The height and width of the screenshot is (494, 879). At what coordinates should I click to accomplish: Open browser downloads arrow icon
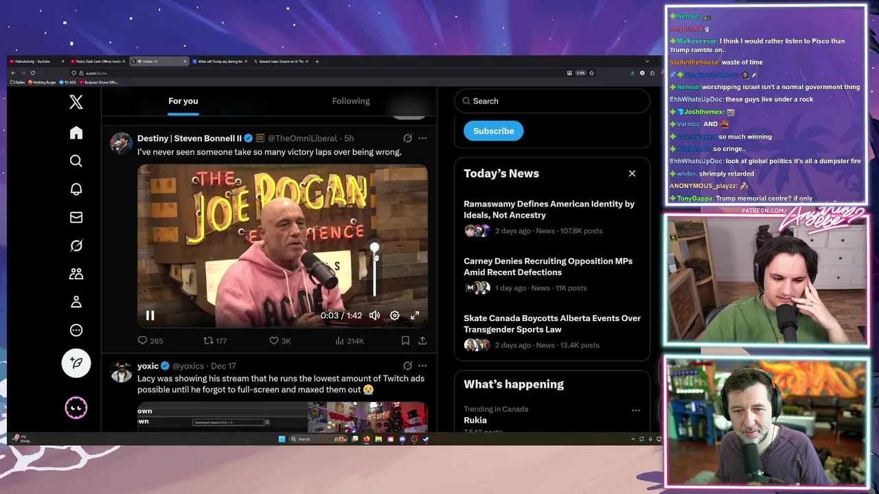632,73
